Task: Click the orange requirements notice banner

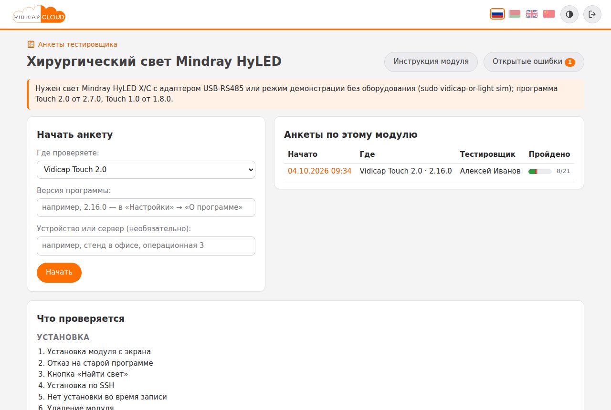Action: point(305,94)
